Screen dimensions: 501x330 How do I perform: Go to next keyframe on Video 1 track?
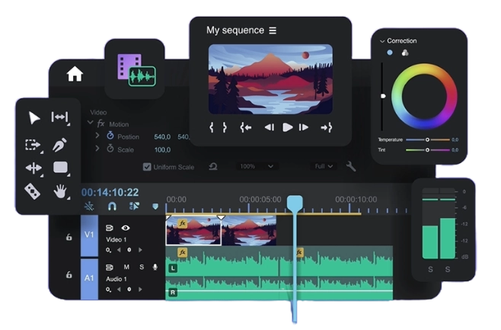[x=140, y=250]
